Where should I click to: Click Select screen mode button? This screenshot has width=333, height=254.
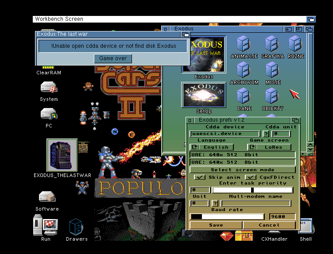point(242,170)
